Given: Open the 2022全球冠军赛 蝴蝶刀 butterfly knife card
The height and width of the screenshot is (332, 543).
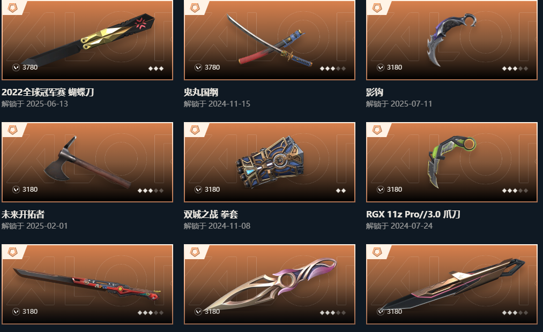Looking at the screenshot, I should coord(87,40).
